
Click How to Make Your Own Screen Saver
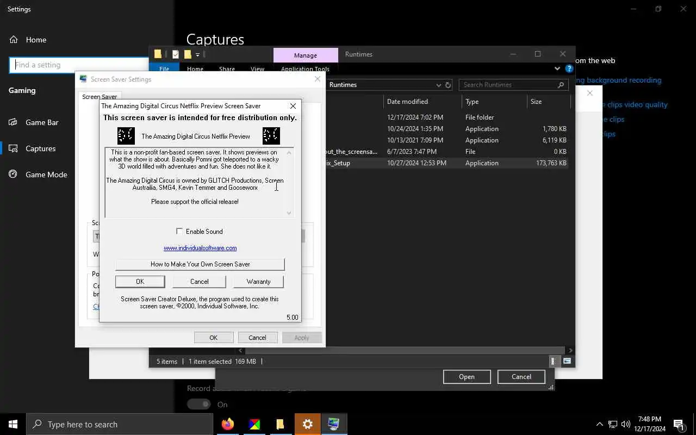(x=200, y=264)
